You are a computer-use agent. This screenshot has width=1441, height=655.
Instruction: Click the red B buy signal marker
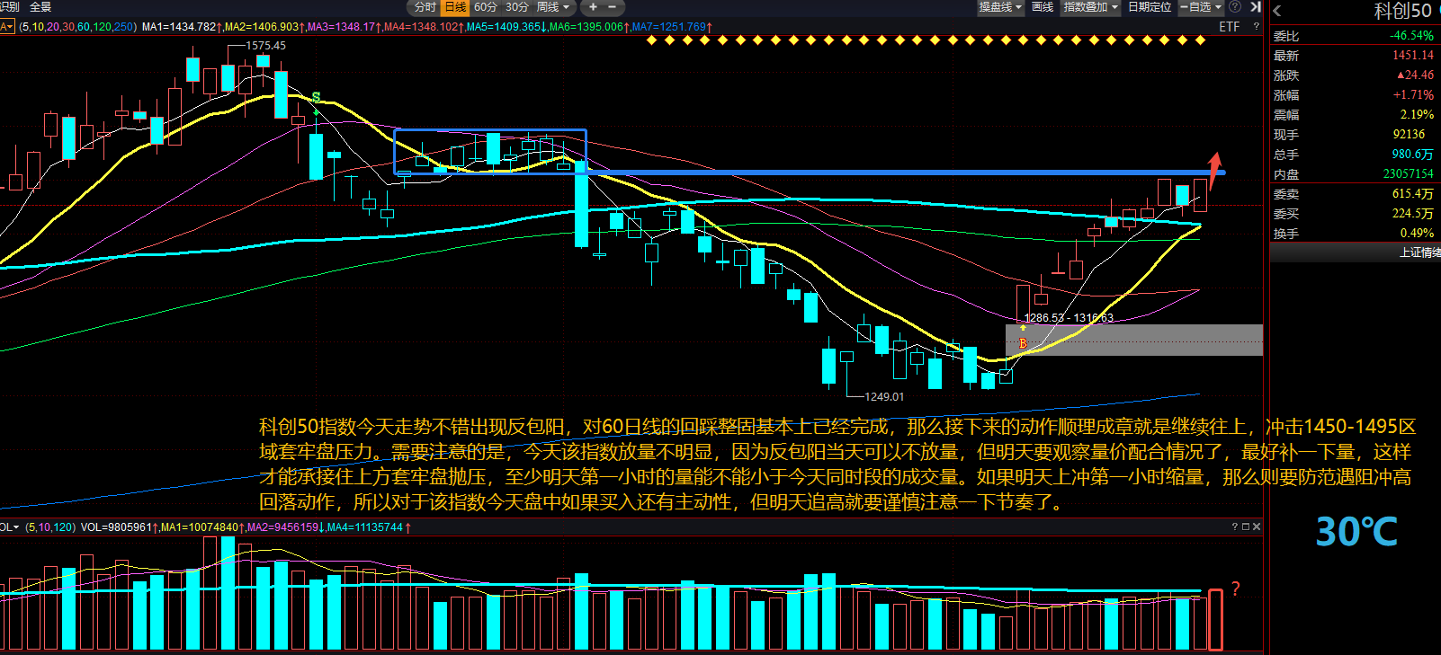[x=1023, y=343]
